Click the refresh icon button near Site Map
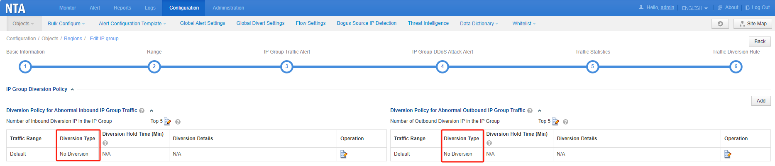The height and width of the screenshot is (166, 775). click(720, 24)
